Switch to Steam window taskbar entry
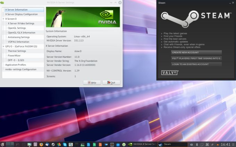Viewport: 236px width, 147px height. point(172,145)
